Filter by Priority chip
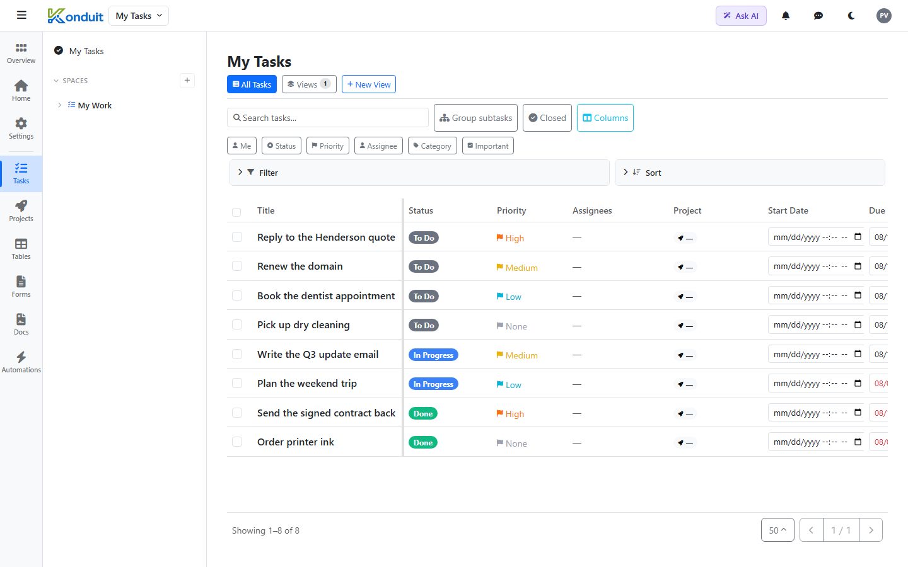 (327, 146)
